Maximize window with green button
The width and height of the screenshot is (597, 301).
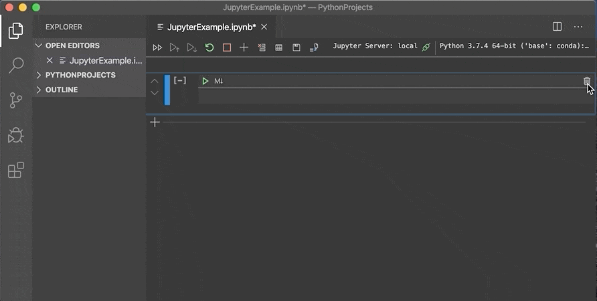pos(35,7)
